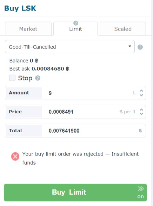Switch to Scaled order tab
153x206 pixels.
(x=123, y=29)
